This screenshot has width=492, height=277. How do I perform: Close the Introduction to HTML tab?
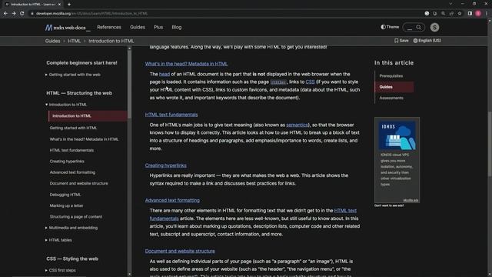tap(59, 5)
